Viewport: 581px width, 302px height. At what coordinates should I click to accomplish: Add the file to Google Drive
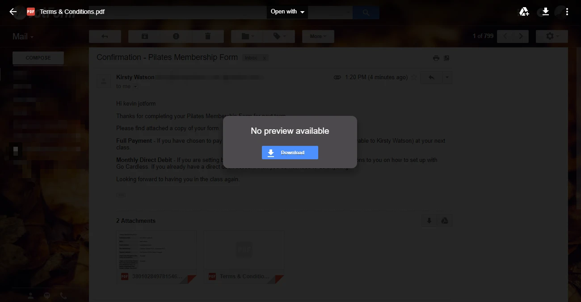pyautogui.click(x=524, y=12)
